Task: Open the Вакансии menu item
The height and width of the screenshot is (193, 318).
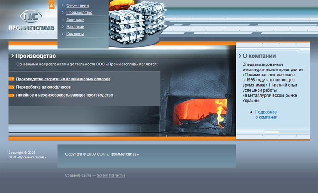Action: (x=75, y=27)
